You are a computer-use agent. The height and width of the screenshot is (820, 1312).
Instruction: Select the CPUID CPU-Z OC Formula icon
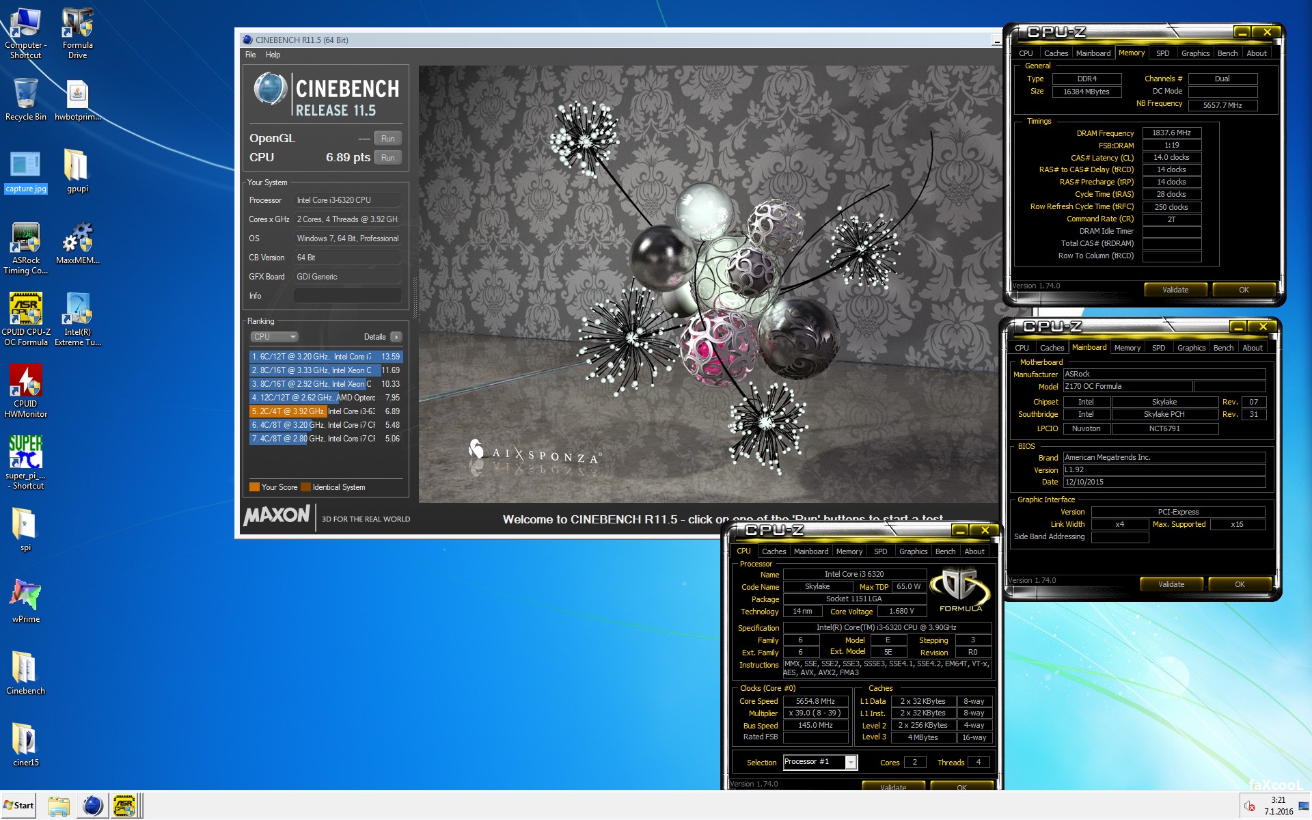pos(25,320)
